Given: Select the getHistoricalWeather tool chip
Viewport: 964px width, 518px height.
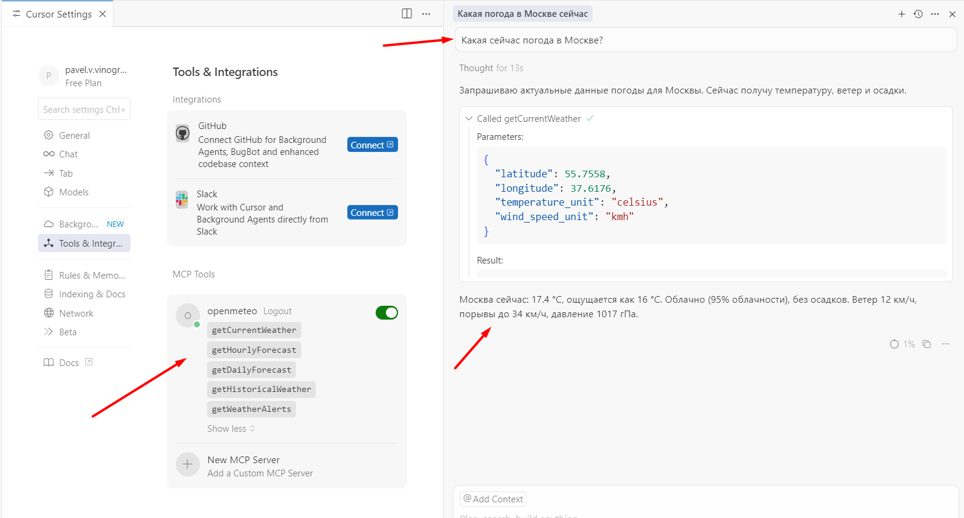Looking at the screenshot, I should [262, 389].
